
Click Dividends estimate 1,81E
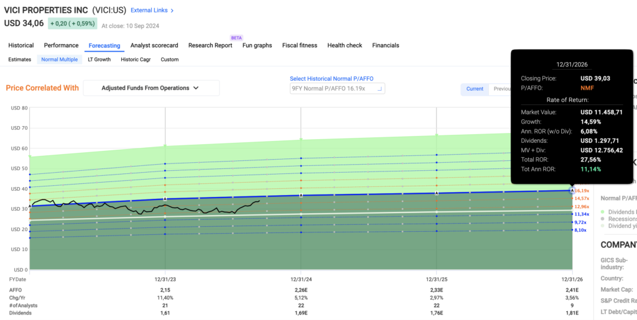coord(572,313)
